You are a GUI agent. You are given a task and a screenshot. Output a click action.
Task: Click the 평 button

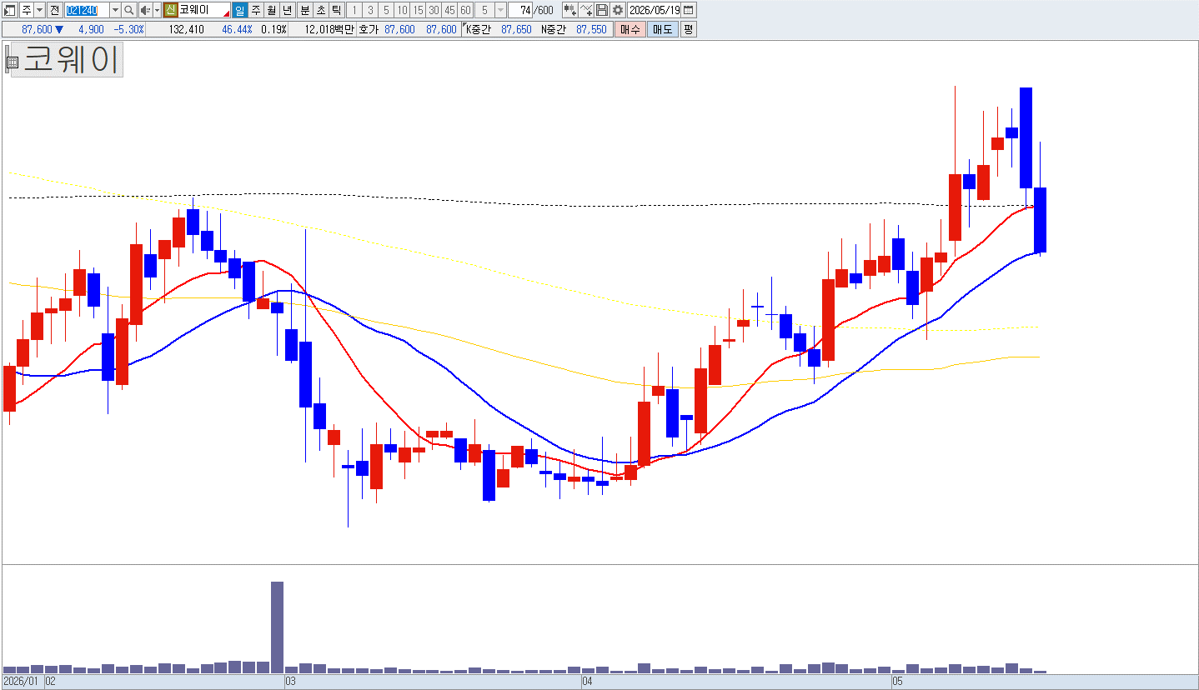pos(688,29)
